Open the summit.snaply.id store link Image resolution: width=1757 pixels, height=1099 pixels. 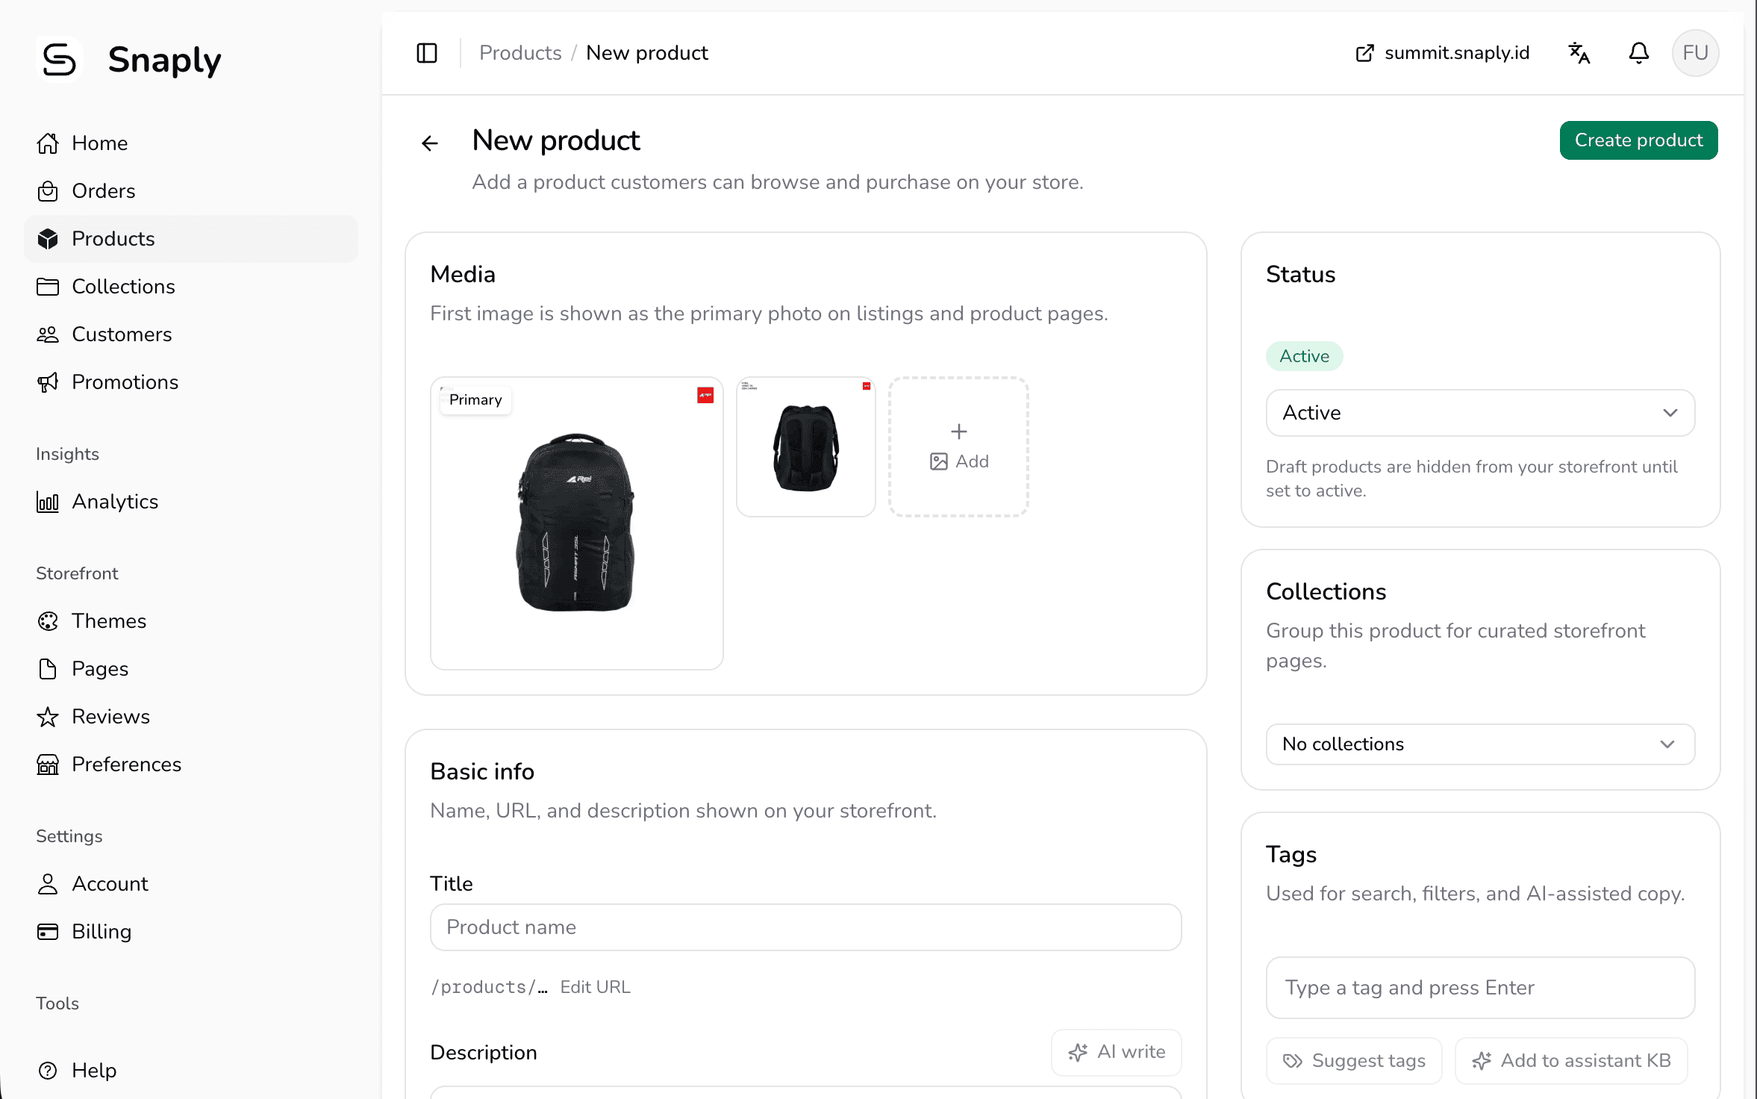tap(1442, 53)
